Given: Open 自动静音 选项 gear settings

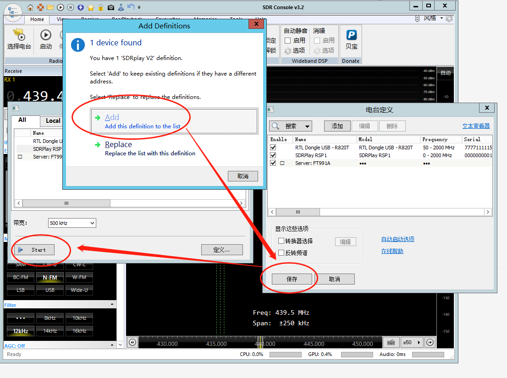Looking at the screenshot, I should coord(295,50).
